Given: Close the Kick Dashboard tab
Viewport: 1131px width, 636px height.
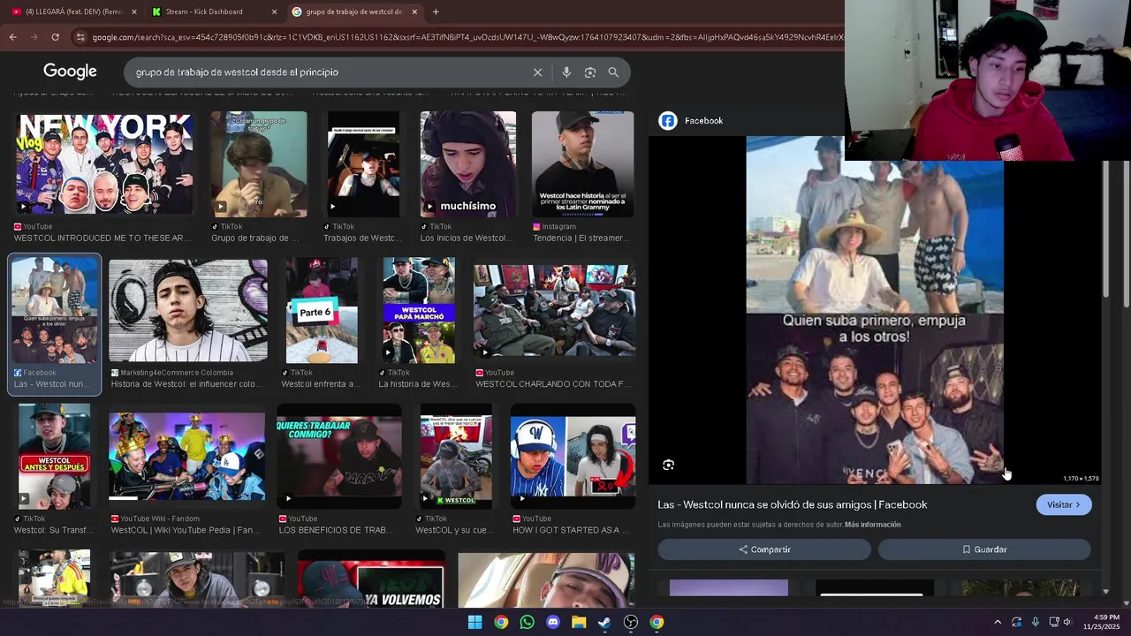Looking at the screenshot, I should click(274, 11).
